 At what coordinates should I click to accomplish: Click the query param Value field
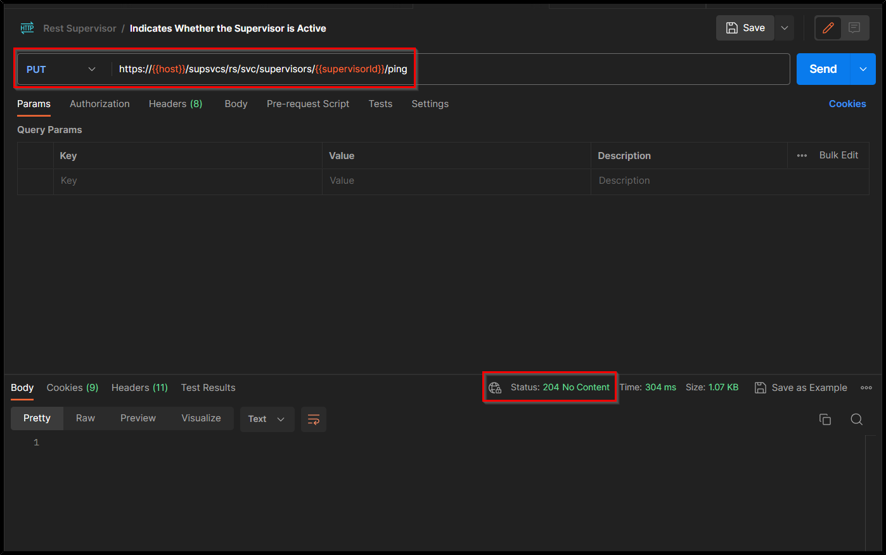click(x=456, y=181)
